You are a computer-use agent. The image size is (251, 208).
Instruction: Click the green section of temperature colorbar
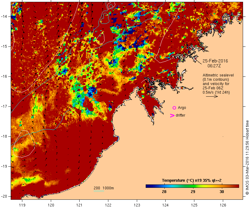[x=190, y=186]
